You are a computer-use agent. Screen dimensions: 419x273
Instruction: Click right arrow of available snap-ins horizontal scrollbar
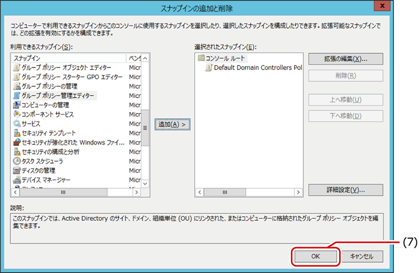click(137, 192)
